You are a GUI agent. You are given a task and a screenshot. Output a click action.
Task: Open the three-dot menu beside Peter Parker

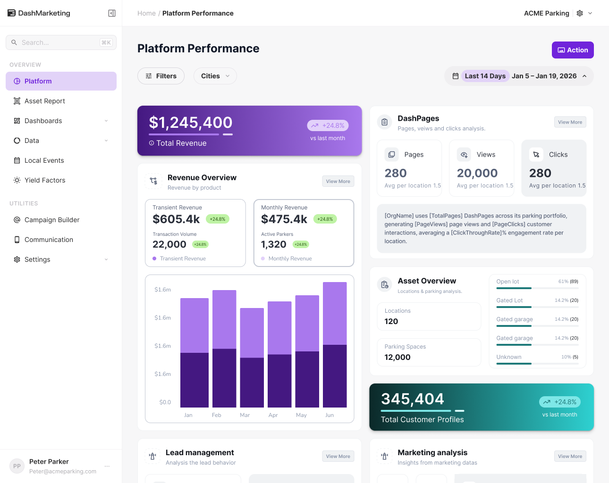107,466
